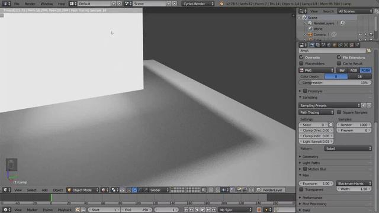Select the Scene item in outliner
Image resolution: width=379 pixels, height=213 pixels.
tap(312, 18)
